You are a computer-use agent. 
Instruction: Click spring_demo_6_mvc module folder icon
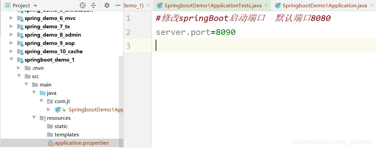pos(20,18)
